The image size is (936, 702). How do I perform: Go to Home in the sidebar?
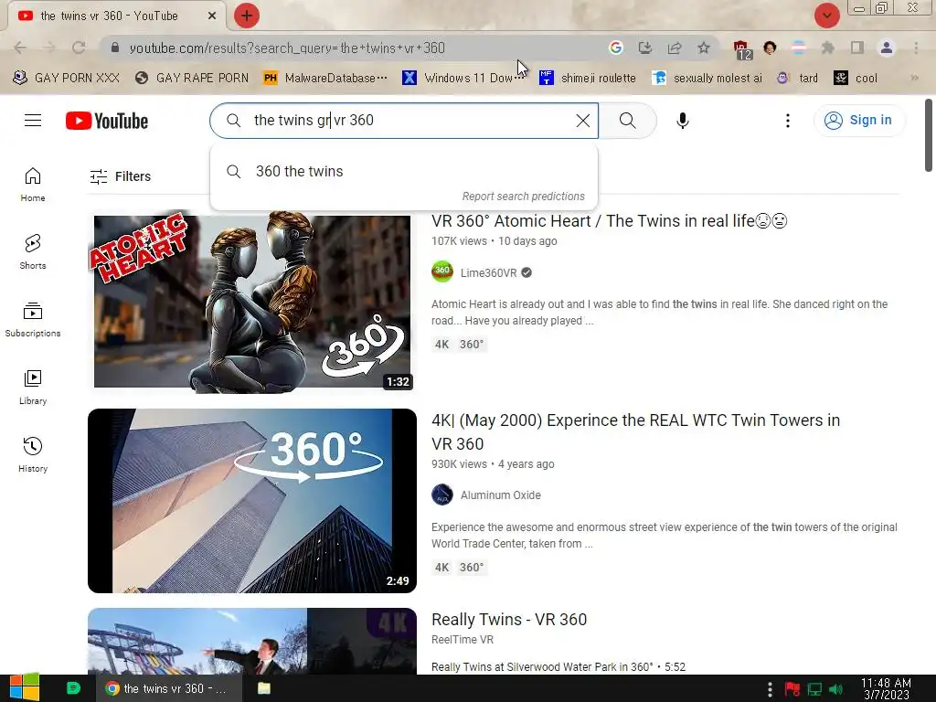click(33, 185)
